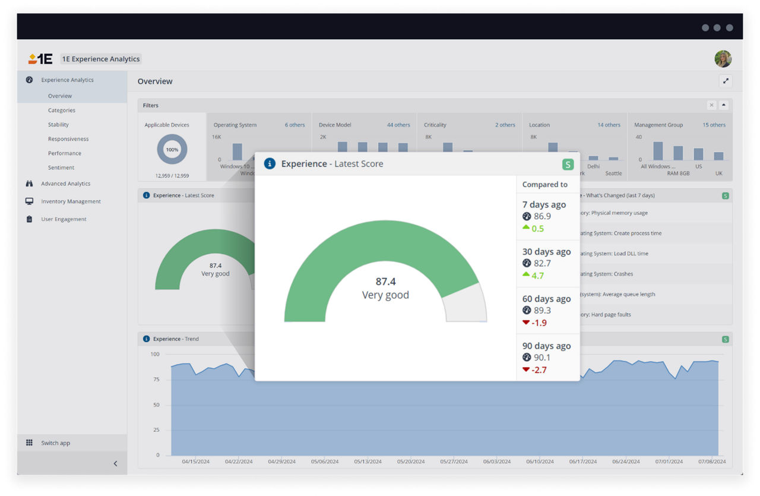Select the Inventory Management monitor icon

[28, 201]
